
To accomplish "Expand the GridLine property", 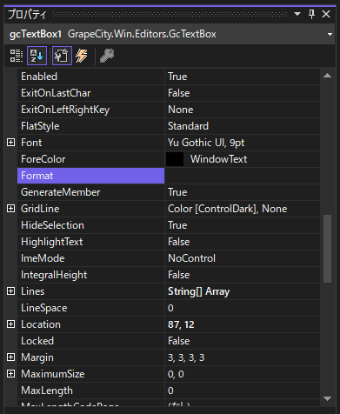I will (x=10, y=209).
